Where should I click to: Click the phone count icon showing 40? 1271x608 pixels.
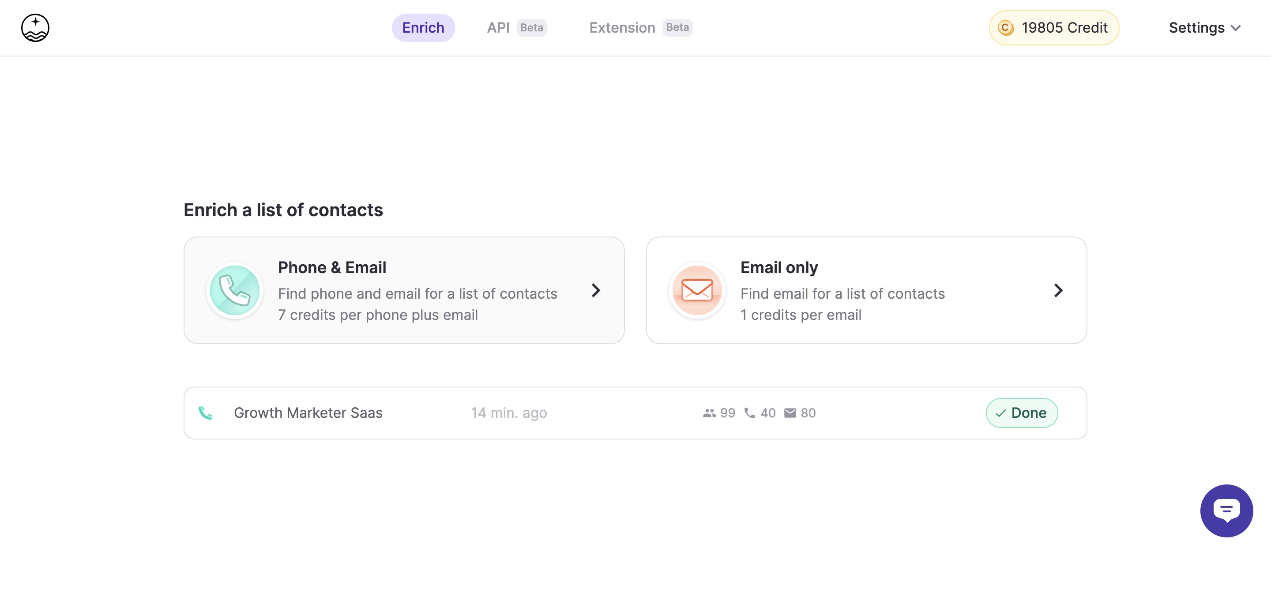point(749,413)
